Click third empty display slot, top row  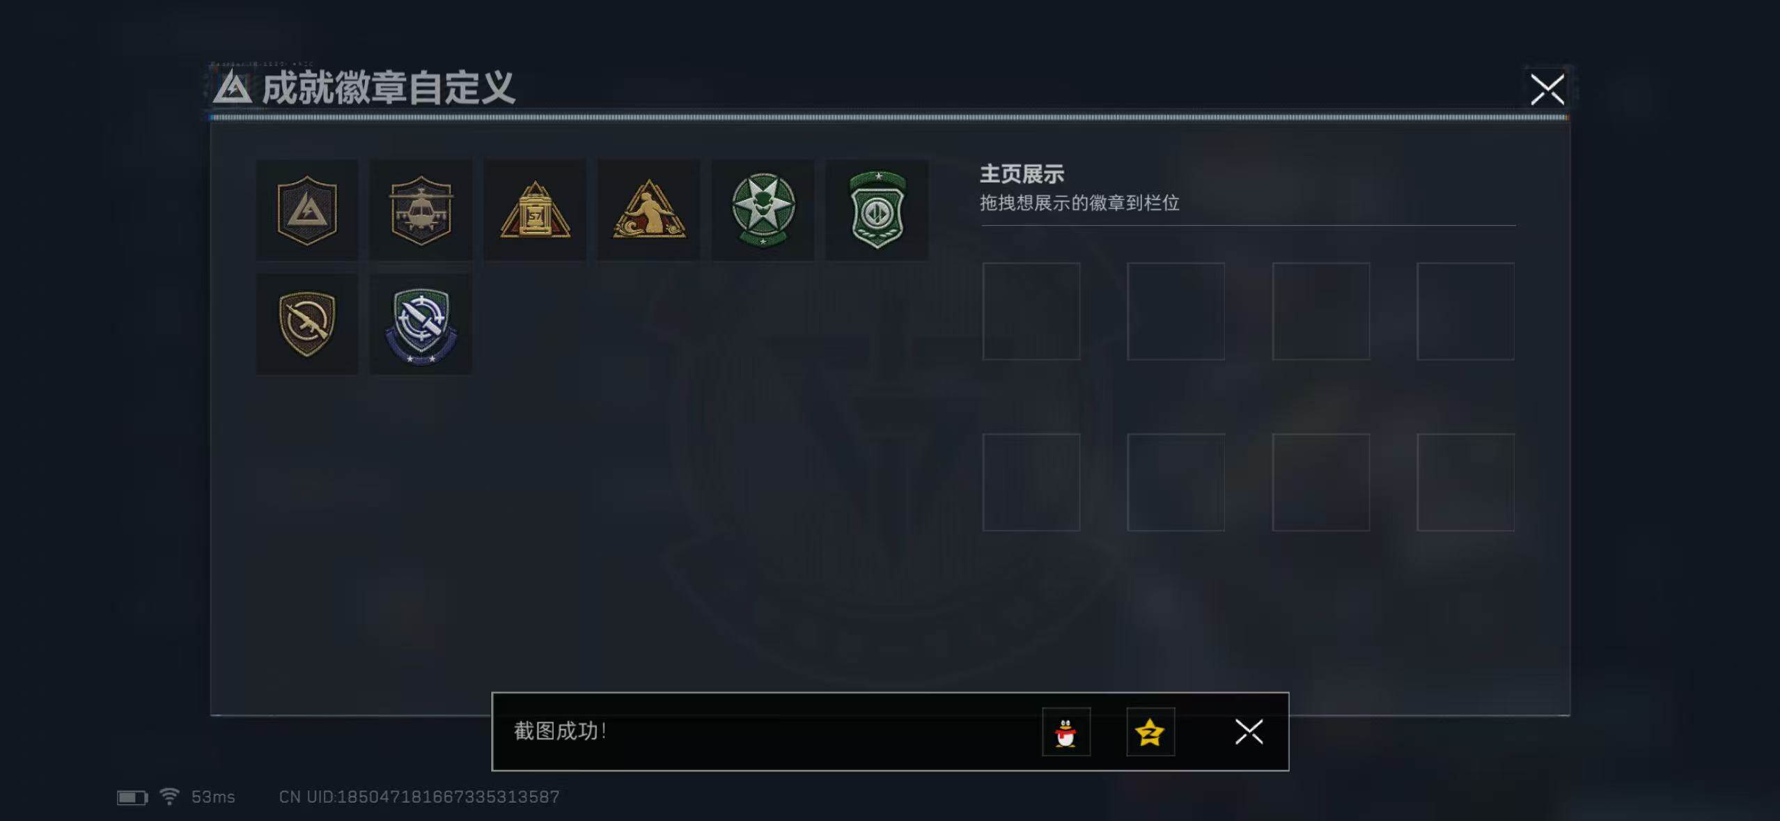pyautogui.click(x=1321, y=311)
